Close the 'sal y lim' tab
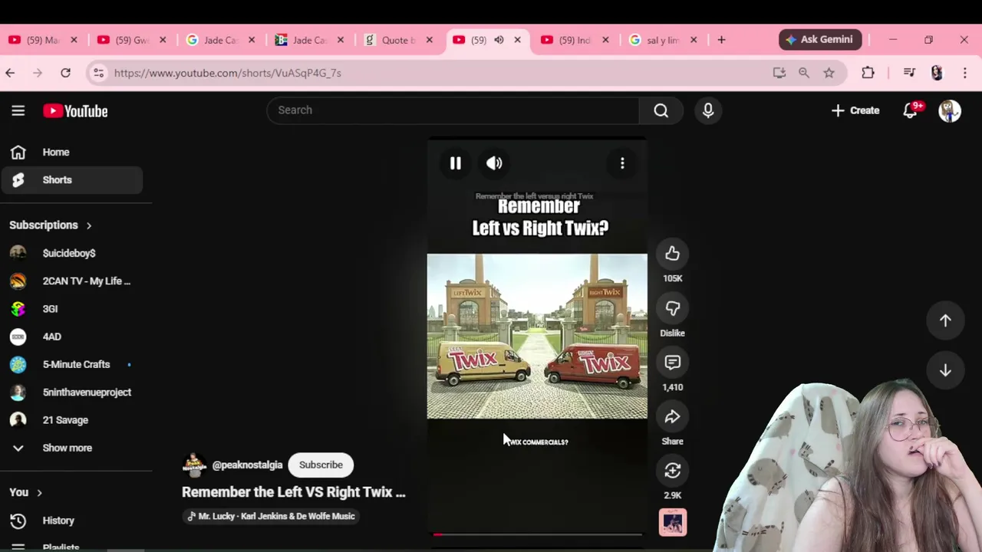 (694, 40)
